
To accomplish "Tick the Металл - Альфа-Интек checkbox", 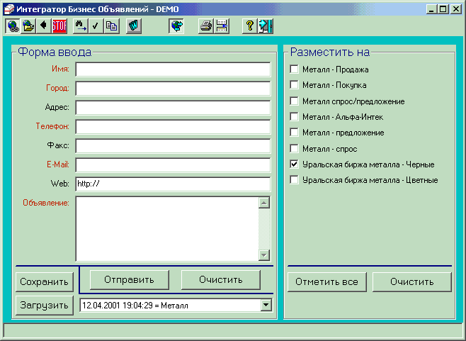I will (x=294, y=117).
